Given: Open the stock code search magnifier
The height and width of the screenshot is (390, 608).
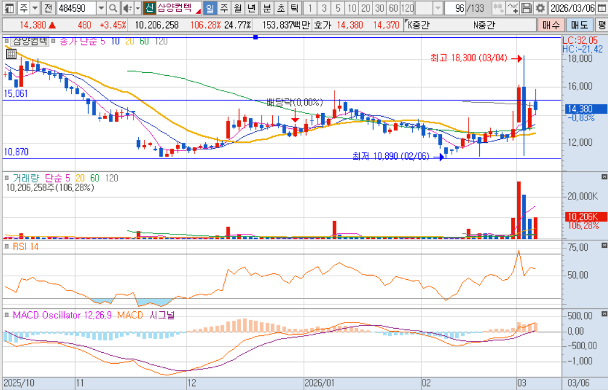Looking at the screenshot, I should [x=113, y=8].
